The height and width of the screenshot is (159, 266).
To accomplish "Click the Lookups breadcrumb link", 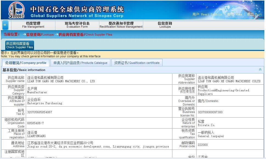I will [40, 35].
